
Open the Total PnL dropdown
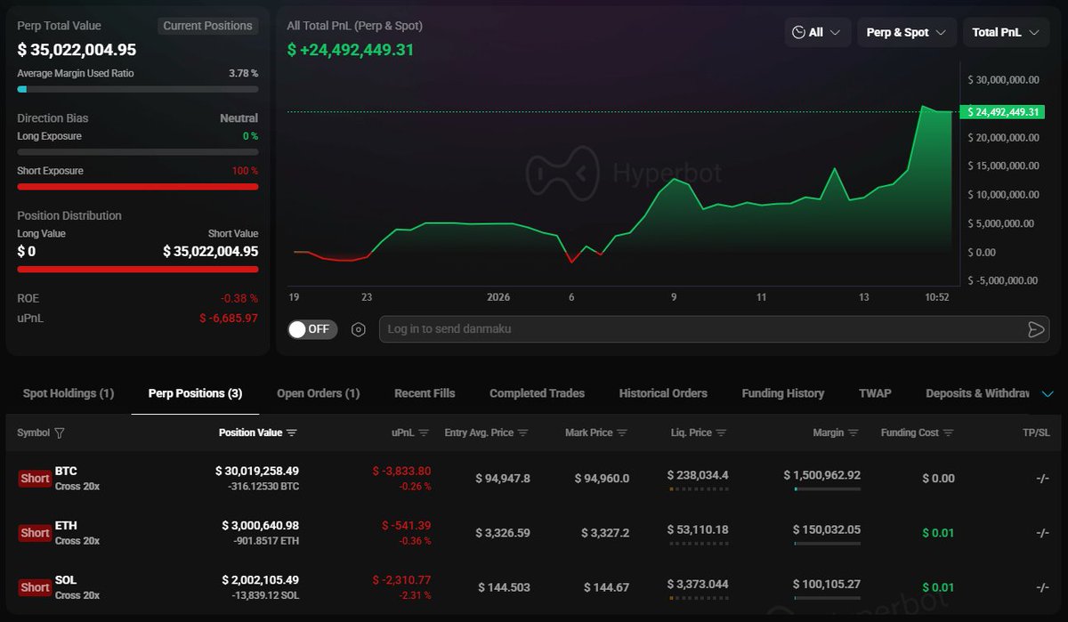click(x=1005, y=33)
